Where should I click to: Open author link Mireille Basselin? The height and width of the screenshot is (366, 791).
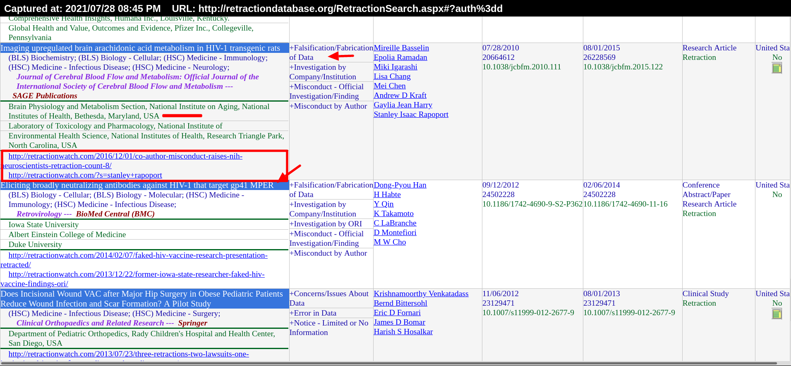click(401, 48)
